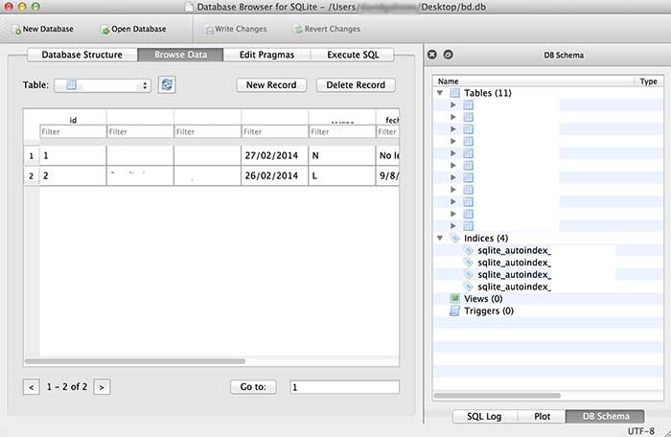Click the Filter field above the 27/02/2014 cell
671x437 pixels.
[275, 132]
